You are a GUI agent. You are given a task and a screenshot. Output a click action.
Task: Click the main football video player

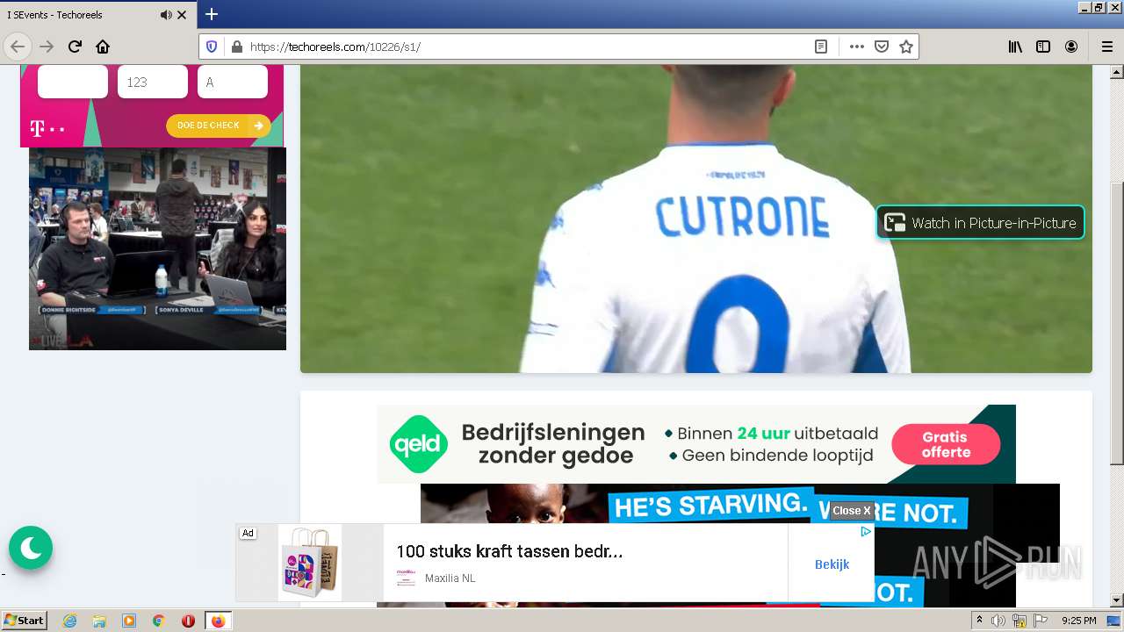coord(696,219)
